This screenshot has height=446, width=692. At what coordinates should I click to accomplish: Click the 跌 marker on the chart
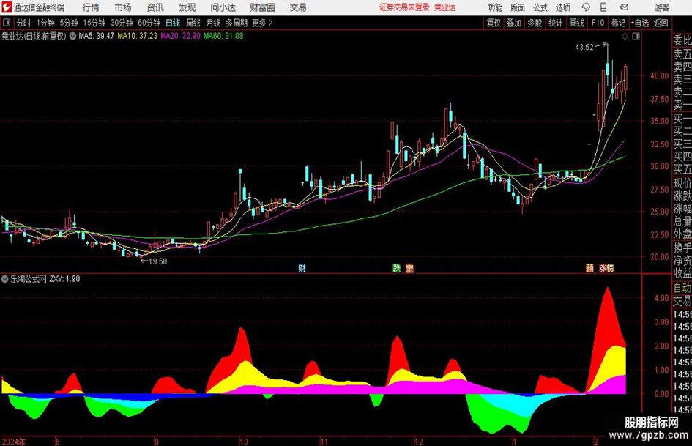point(397,267)
